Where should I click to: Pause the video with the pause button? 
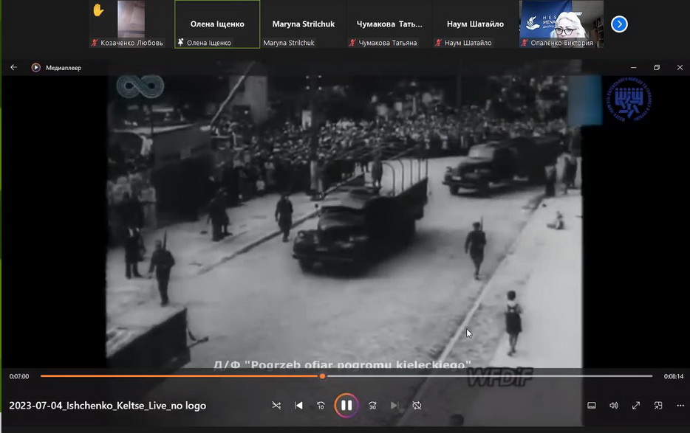tap(346, 405)
